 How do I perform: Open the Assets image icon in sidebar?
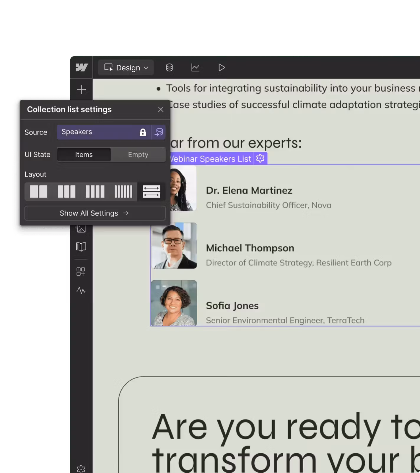[81, 229]
